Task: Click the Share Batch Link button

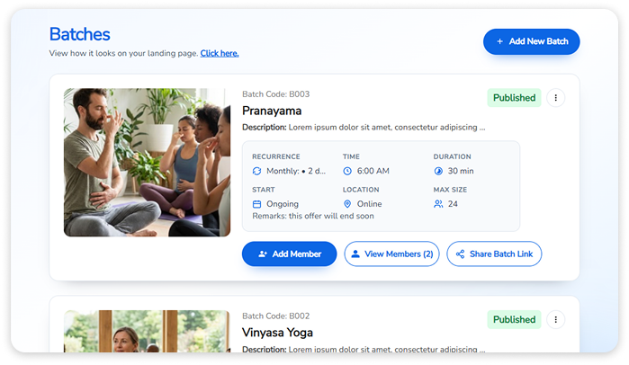Action: click(494, 254)
